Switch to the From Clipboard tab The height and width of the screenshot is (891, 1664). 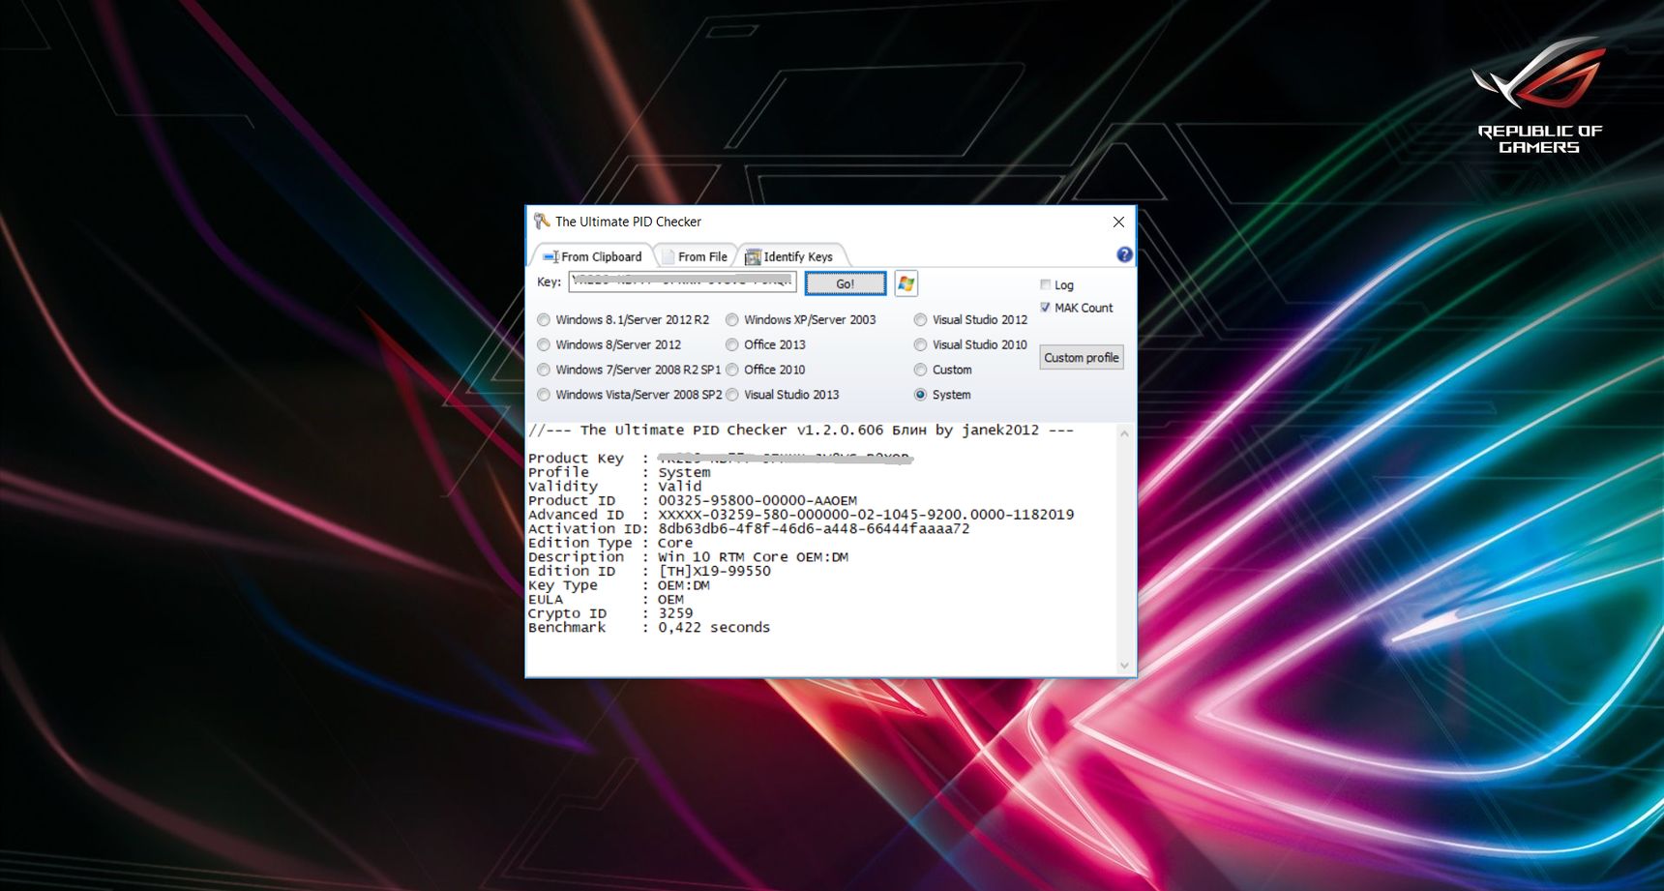tap(591, 256)
